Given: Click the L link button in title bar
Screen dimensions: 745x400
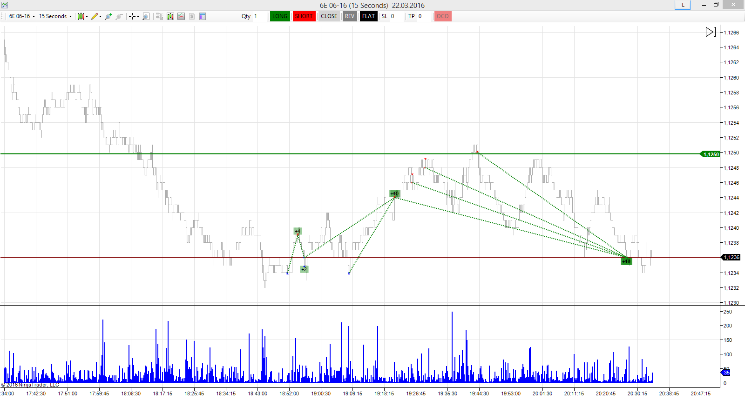Looking at the screenshot, I should coord(683,5).
